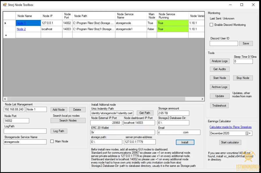Tick the Main Node checkbox
The image size is (261, 173).
click(x=52, y=141)
